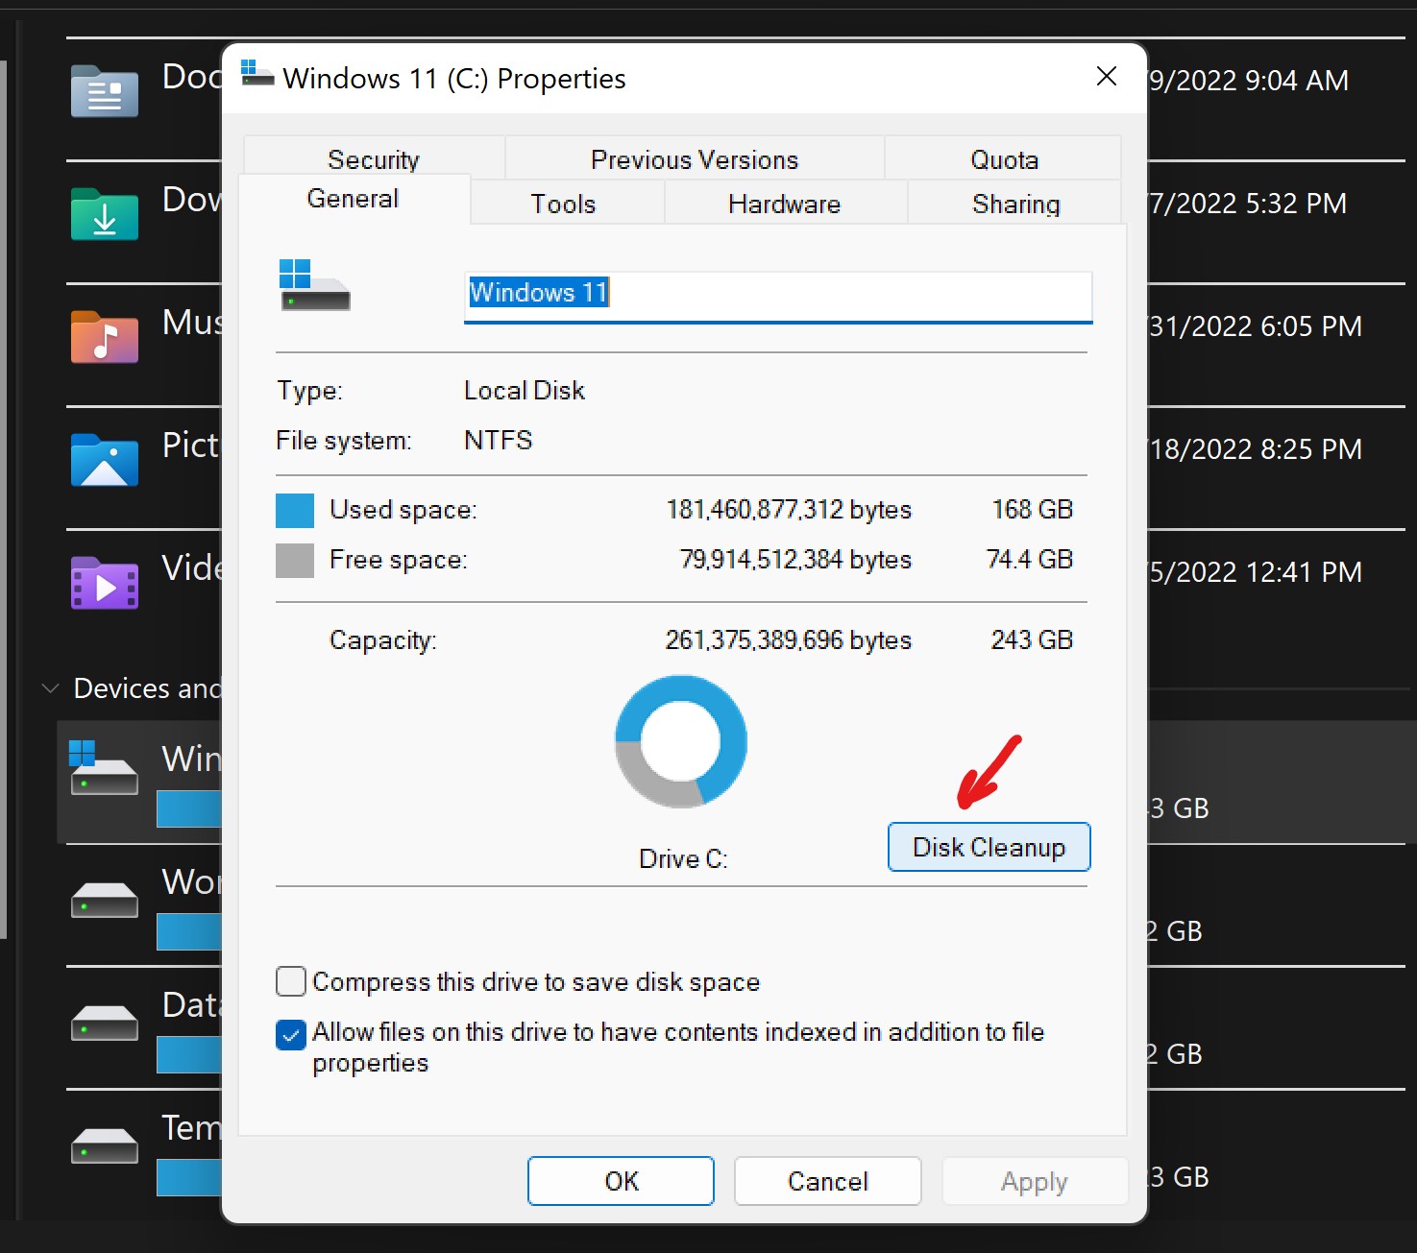Click the Documents folder icon in Explorer
Viewport: 1417px width, 1253px height.
(105, 91)
